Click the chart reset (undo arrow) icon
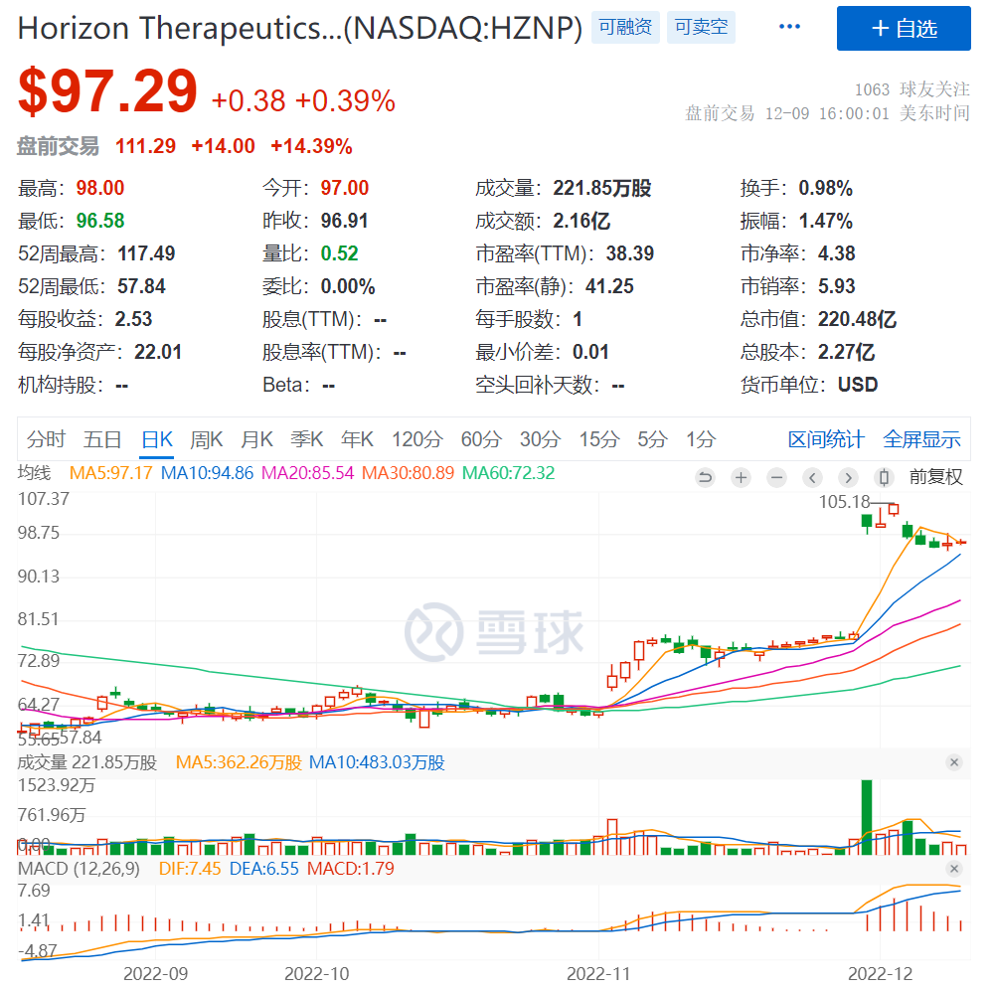Image resolution: width=994 pixels, height=992 pixels. pyautogui.click(x=705, y=477)
